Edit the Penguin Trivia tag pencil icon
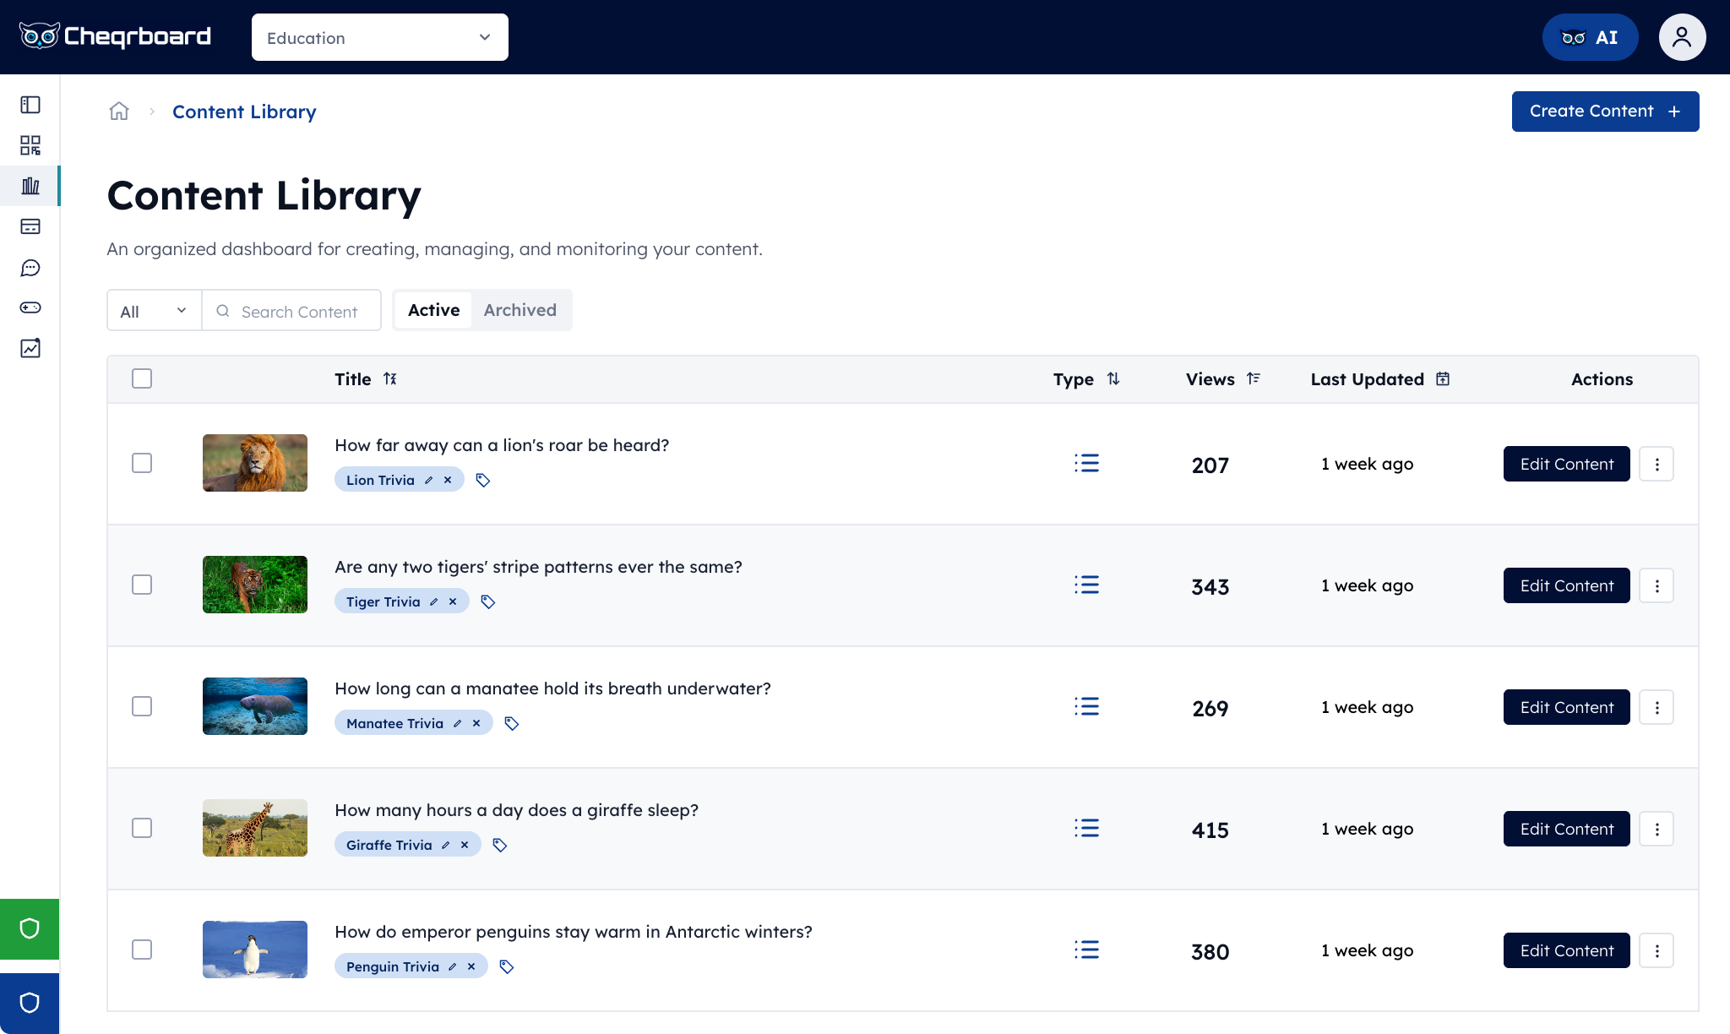 coord(452,966)
